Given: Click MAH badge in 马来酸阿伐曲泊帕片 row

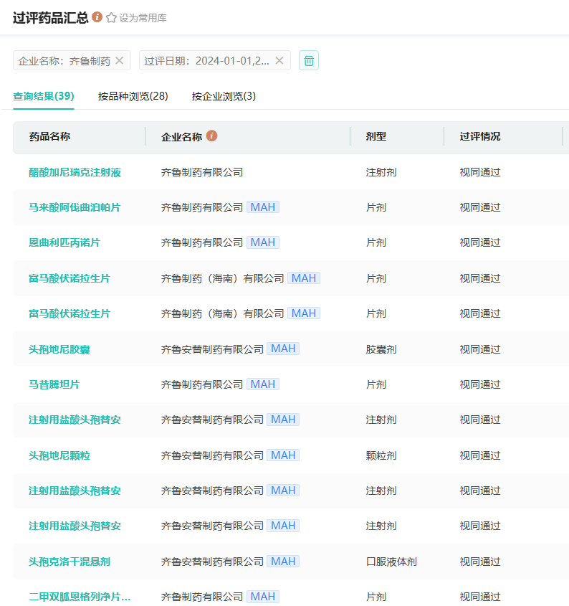Looking at the screenshot, I should point(263,207).
